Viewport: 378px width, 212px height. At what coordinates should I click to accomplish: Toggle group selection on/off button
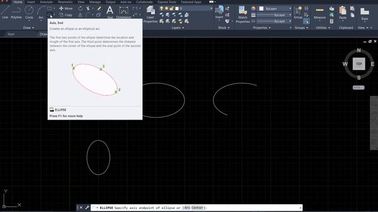(x=307, y=21)
